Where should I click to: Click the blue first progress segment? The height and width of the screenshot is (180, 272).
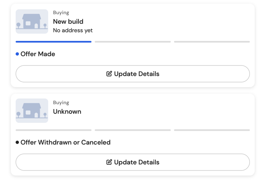click(x=53, y=42)
